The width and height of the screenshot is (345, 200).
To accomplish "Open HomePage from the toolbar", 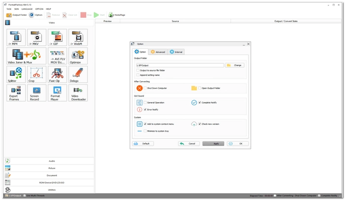I will pyautogui.click(x=117, y=15).
